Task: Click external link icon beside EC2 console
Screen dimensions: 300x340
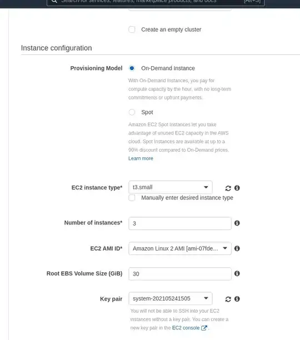Action: (204, 328)
